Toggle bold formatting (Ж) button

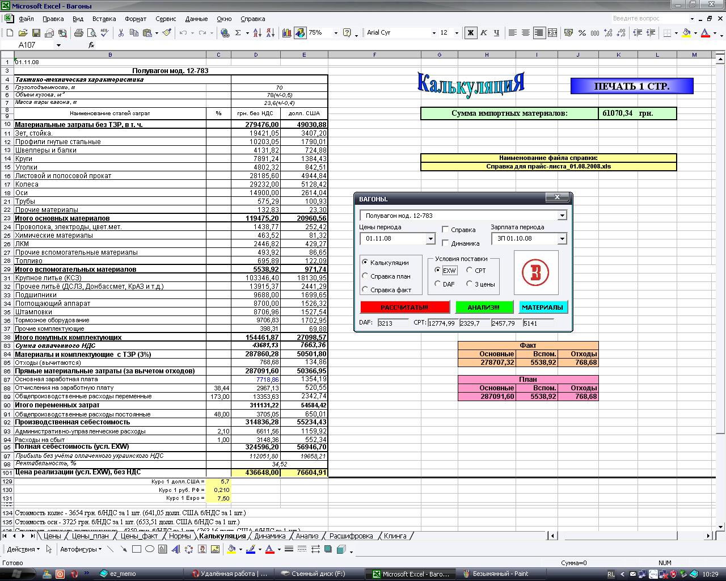click(470, 33)
